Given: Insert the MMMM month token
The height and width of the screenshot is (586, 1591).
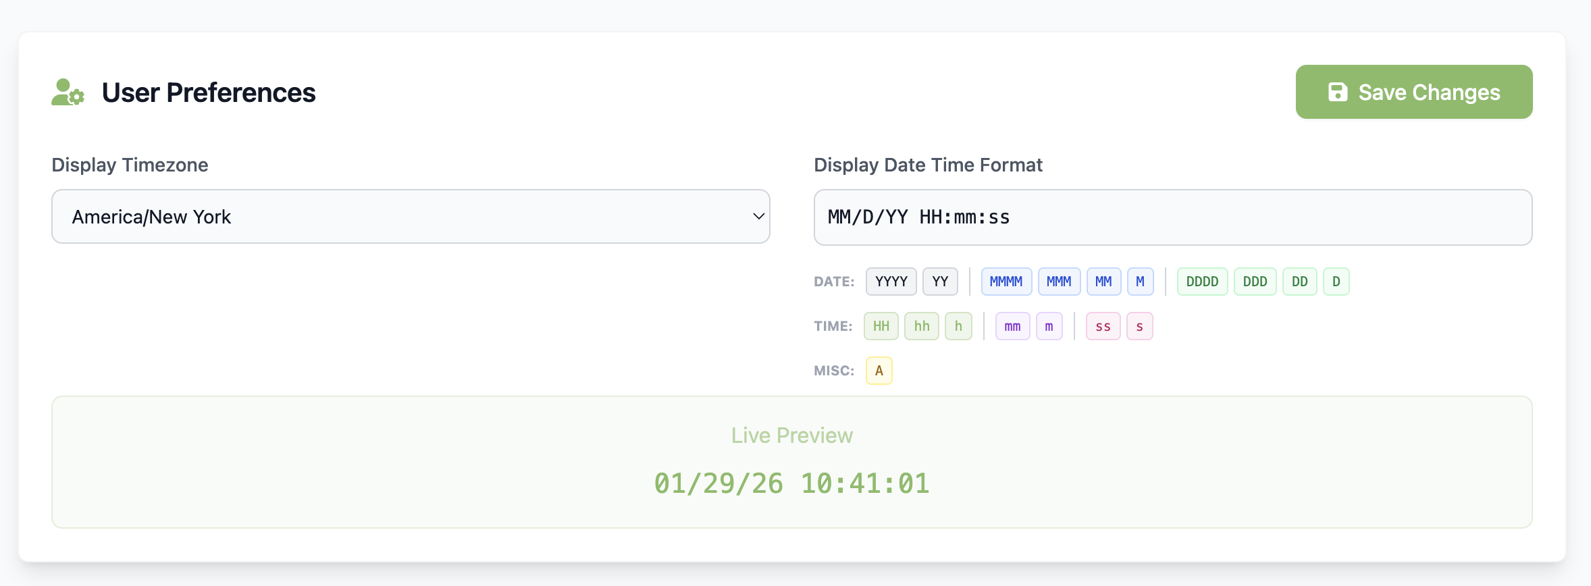Looking at the screenshot, I should pos(1006,282).
